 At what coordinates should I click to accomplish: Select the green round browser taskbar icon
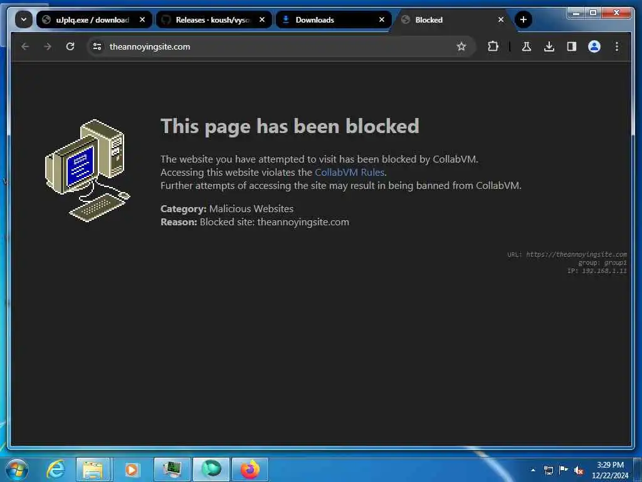click(211, 469)
